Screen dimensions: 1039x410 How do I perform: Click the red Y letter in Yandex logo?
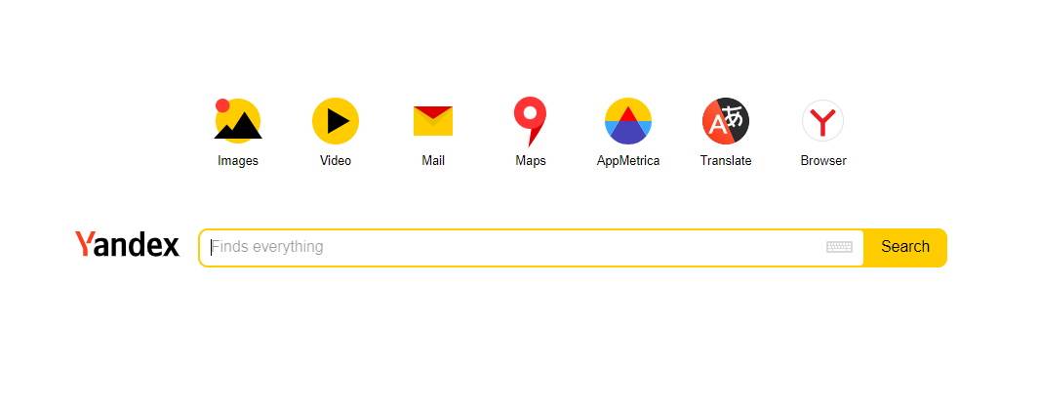pos(84,243)
